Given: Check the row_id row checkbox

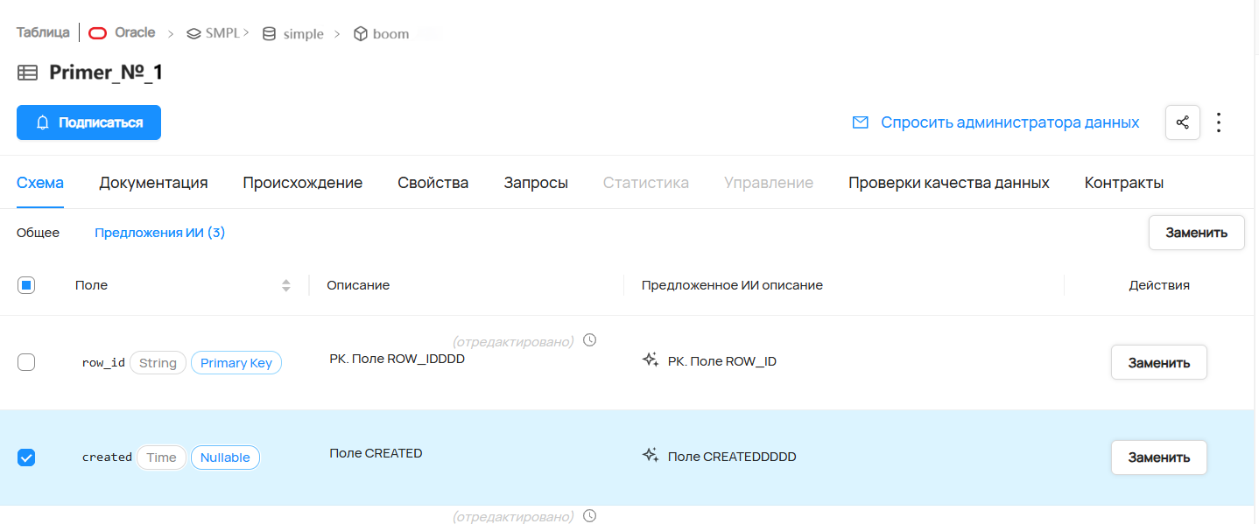Looking at the screenshot, I should 26,362.
